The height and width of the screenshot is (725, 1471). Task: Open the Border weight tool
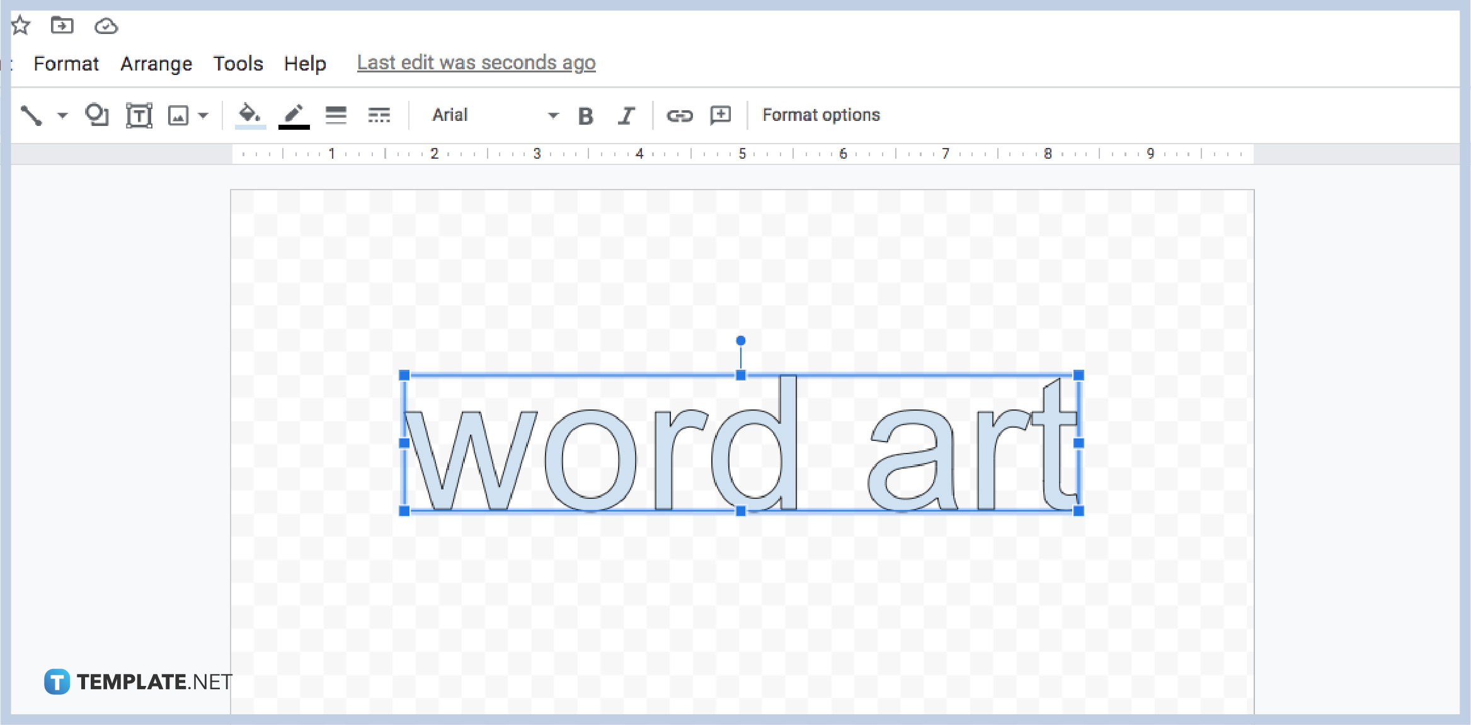(336, 115)
